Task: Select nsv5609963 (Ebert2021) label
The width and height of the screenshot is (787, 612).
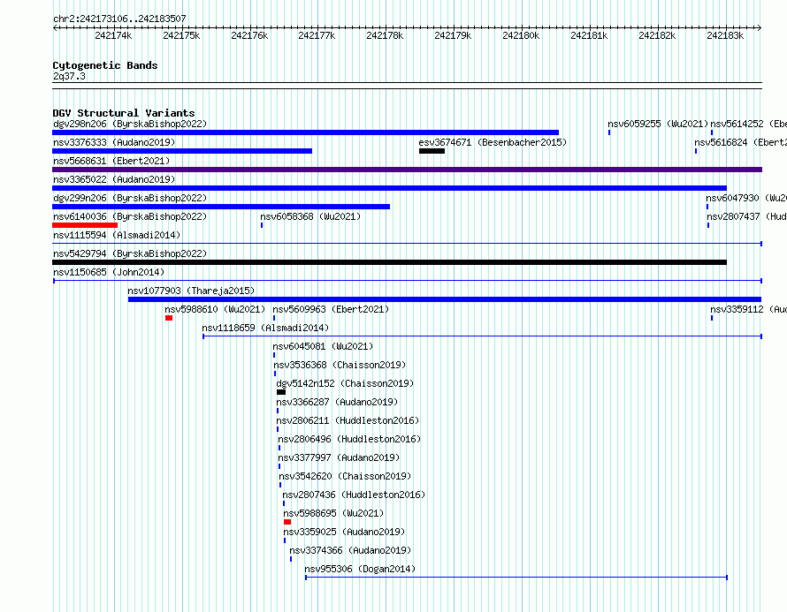Action: (x=331, y=309)
